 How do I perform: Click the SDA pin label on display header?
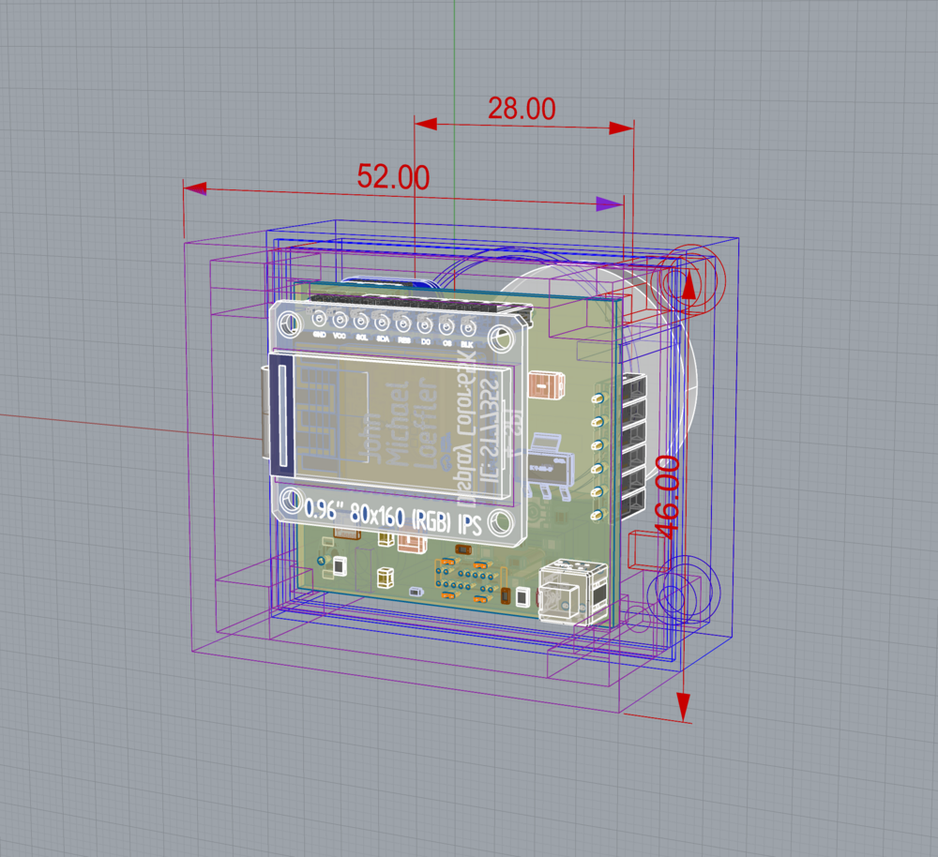[383, 339]
